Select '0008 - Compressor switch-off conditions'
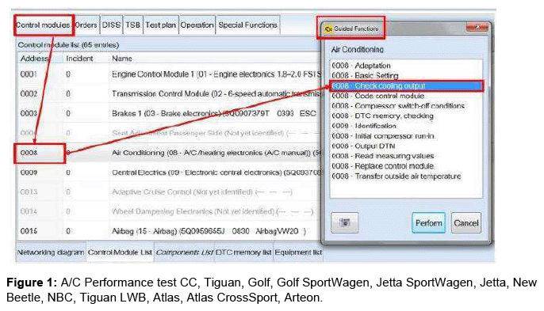Viewport: 544px width, 311px height. [398, 105]
